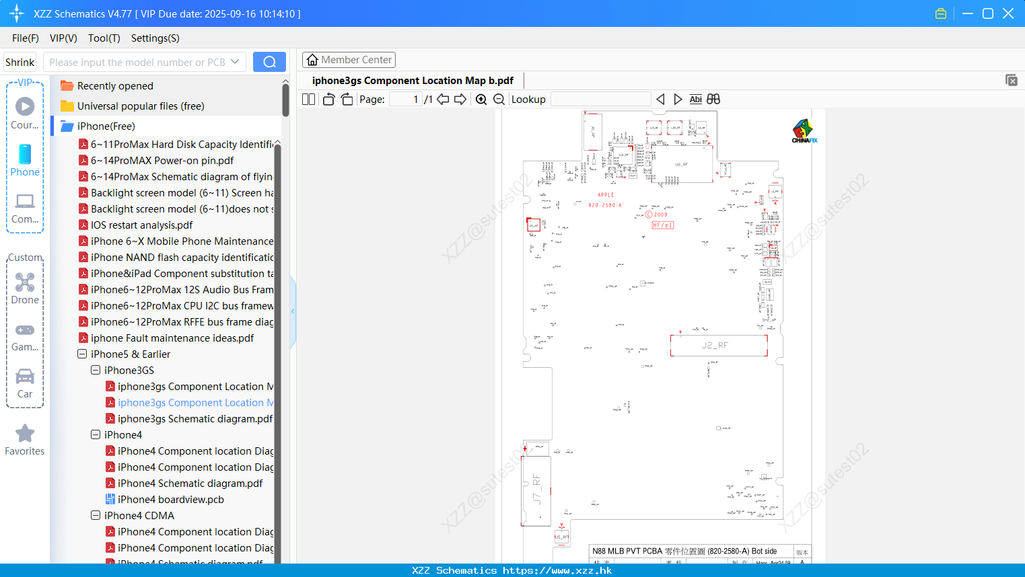Open Recently opened folder
1025x577 pixels.
[x=115, y=86]
